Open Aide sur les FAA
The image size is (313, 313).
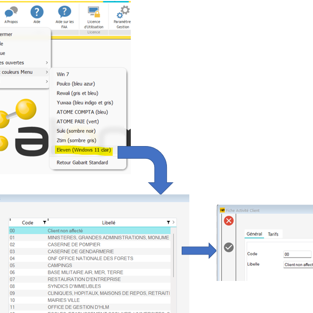click(x=64, y=12)
